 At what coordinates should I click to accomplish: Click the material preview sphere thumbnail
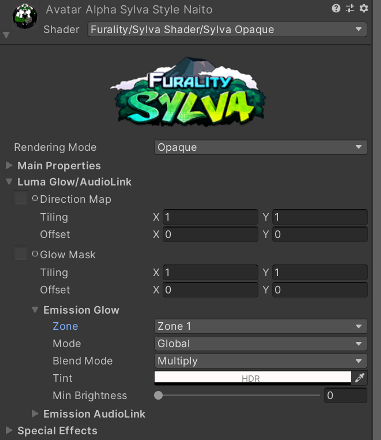coord(25,16)
